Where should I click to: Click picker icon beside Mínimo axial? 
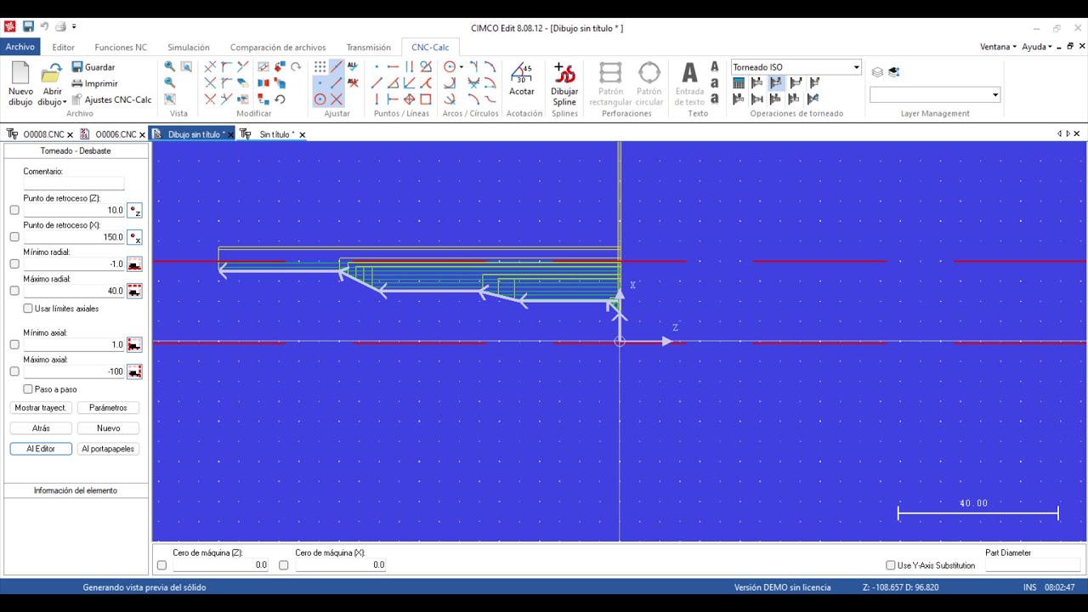pos(134,345)
